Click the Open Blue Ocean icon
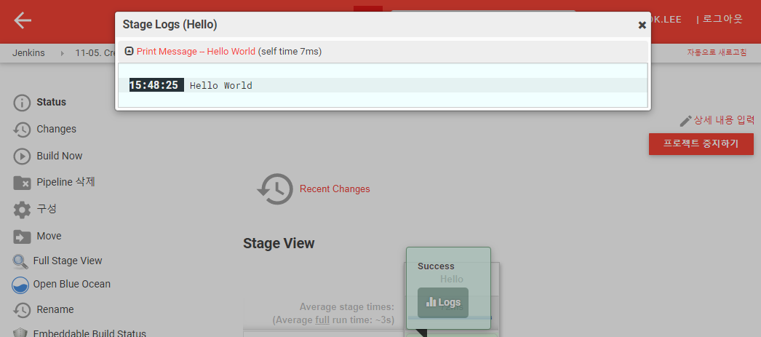The width and height of the screenshot is (761, 337). [x=20, y=285]
